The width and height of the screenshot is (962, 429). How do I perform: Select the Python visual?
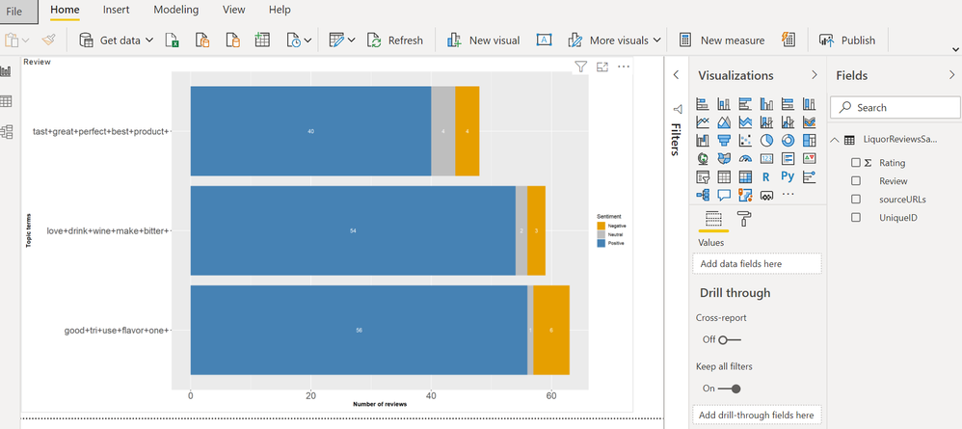click(788, 176)
